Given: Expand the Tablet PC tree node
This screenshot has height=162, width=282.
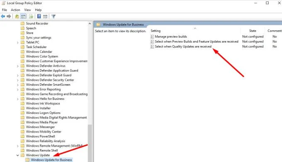Looking at the screenshot, I should coord(17,43).
